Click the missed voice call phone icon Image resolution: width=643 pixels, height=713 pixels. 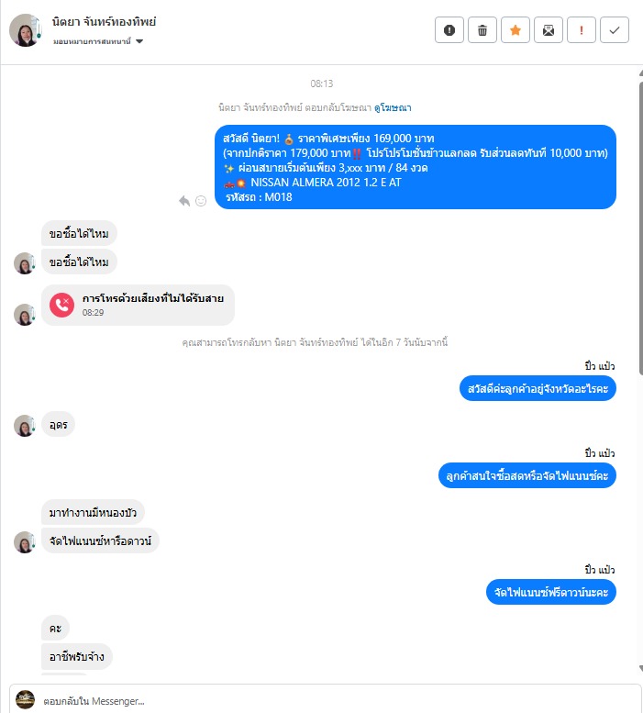pyautogui.click(x=61, y=305)
